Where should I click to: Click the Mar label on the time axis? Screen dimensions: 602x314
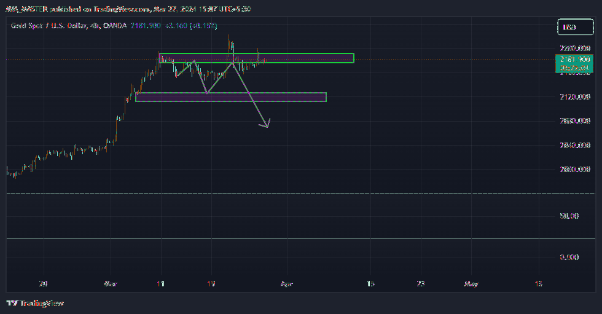point(111,284)
